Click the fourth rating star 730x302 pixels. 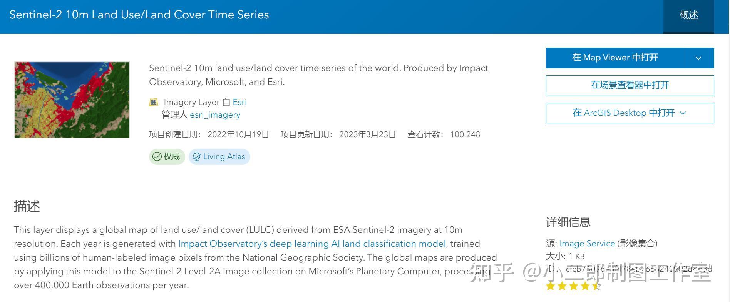(585, 286)
